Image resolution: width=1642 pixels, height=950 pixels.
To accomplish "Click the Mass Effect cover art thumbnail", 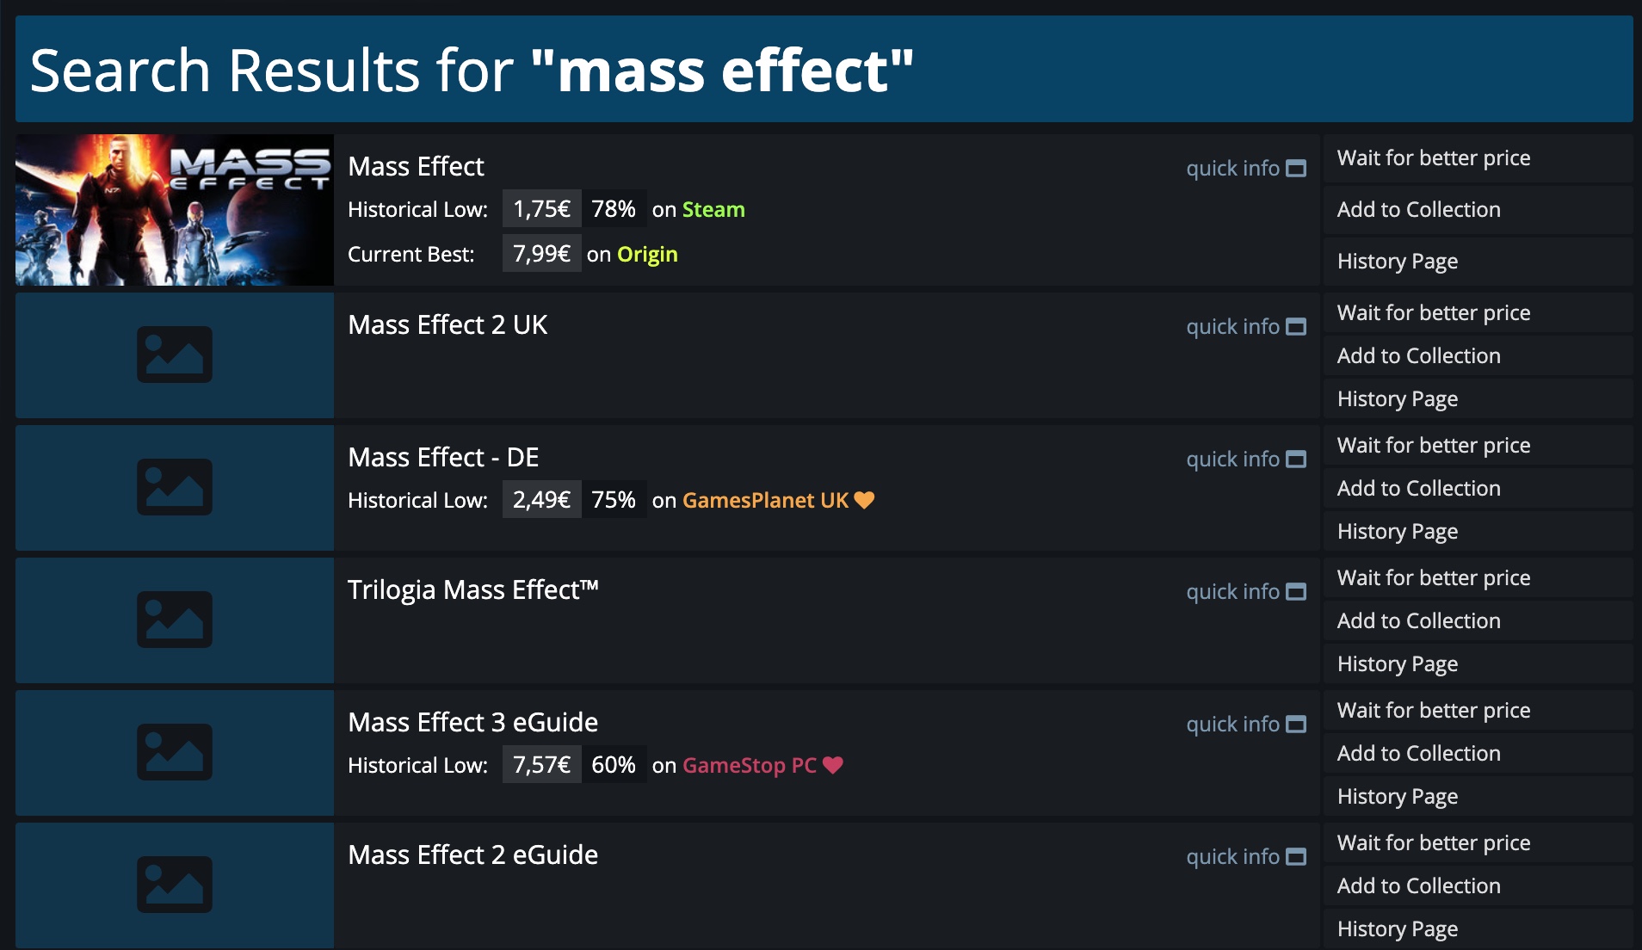I will coord(175,210).
